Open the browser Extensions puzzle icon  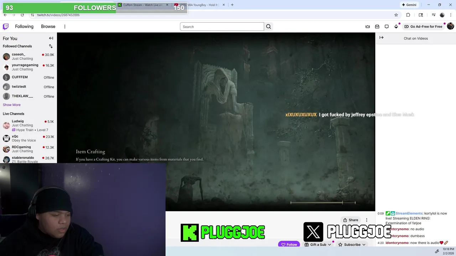408,15
